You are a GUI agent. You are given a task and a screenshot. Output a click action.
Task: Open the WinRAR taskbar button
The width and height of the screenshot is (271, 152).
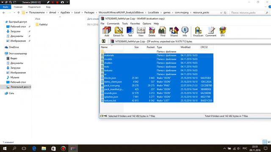[73, 148]
